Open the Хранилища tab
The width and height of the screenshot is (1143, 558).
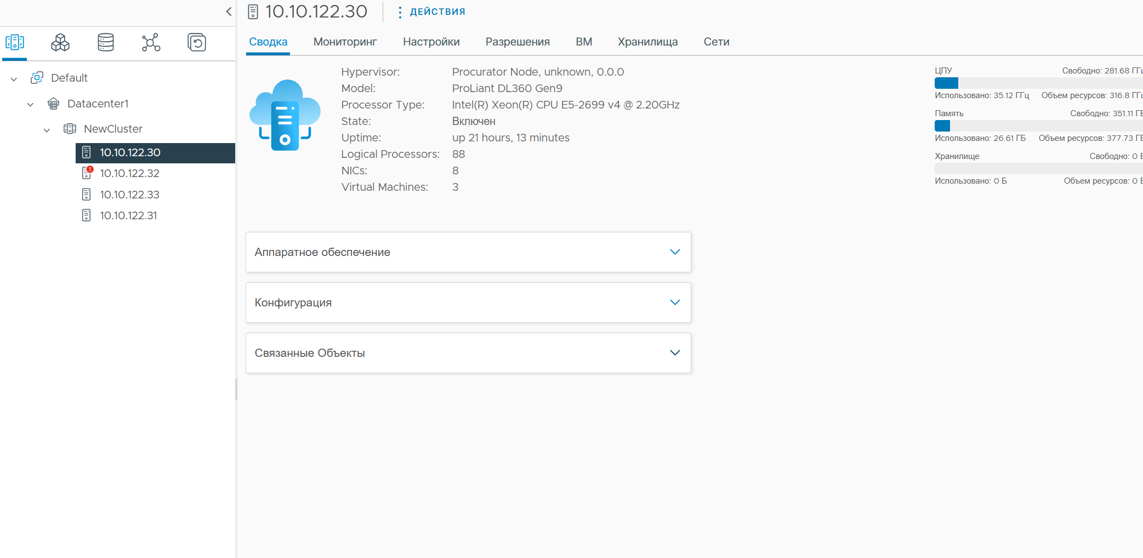[648, 42]
